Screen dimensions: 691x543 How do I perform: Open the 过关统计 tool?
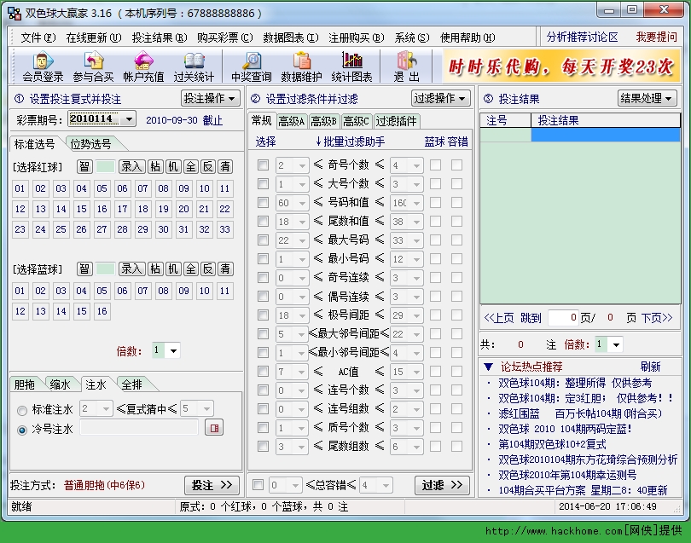(194, 66)
